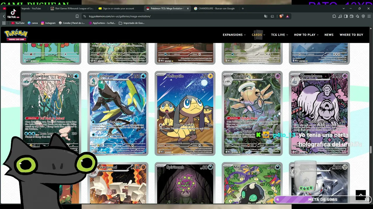Open the tab search dropdown arrow

point(343,8)
